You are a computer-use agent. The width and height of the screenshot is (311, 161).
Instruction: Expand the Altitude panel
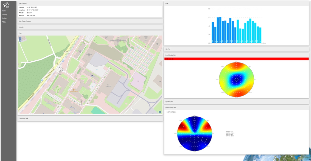pos(90,27)
